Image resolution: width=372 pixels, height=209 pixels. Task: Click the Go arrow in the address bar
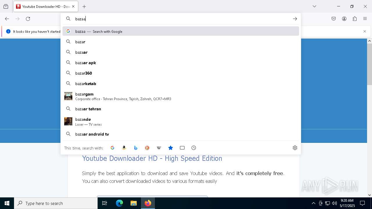295,19
